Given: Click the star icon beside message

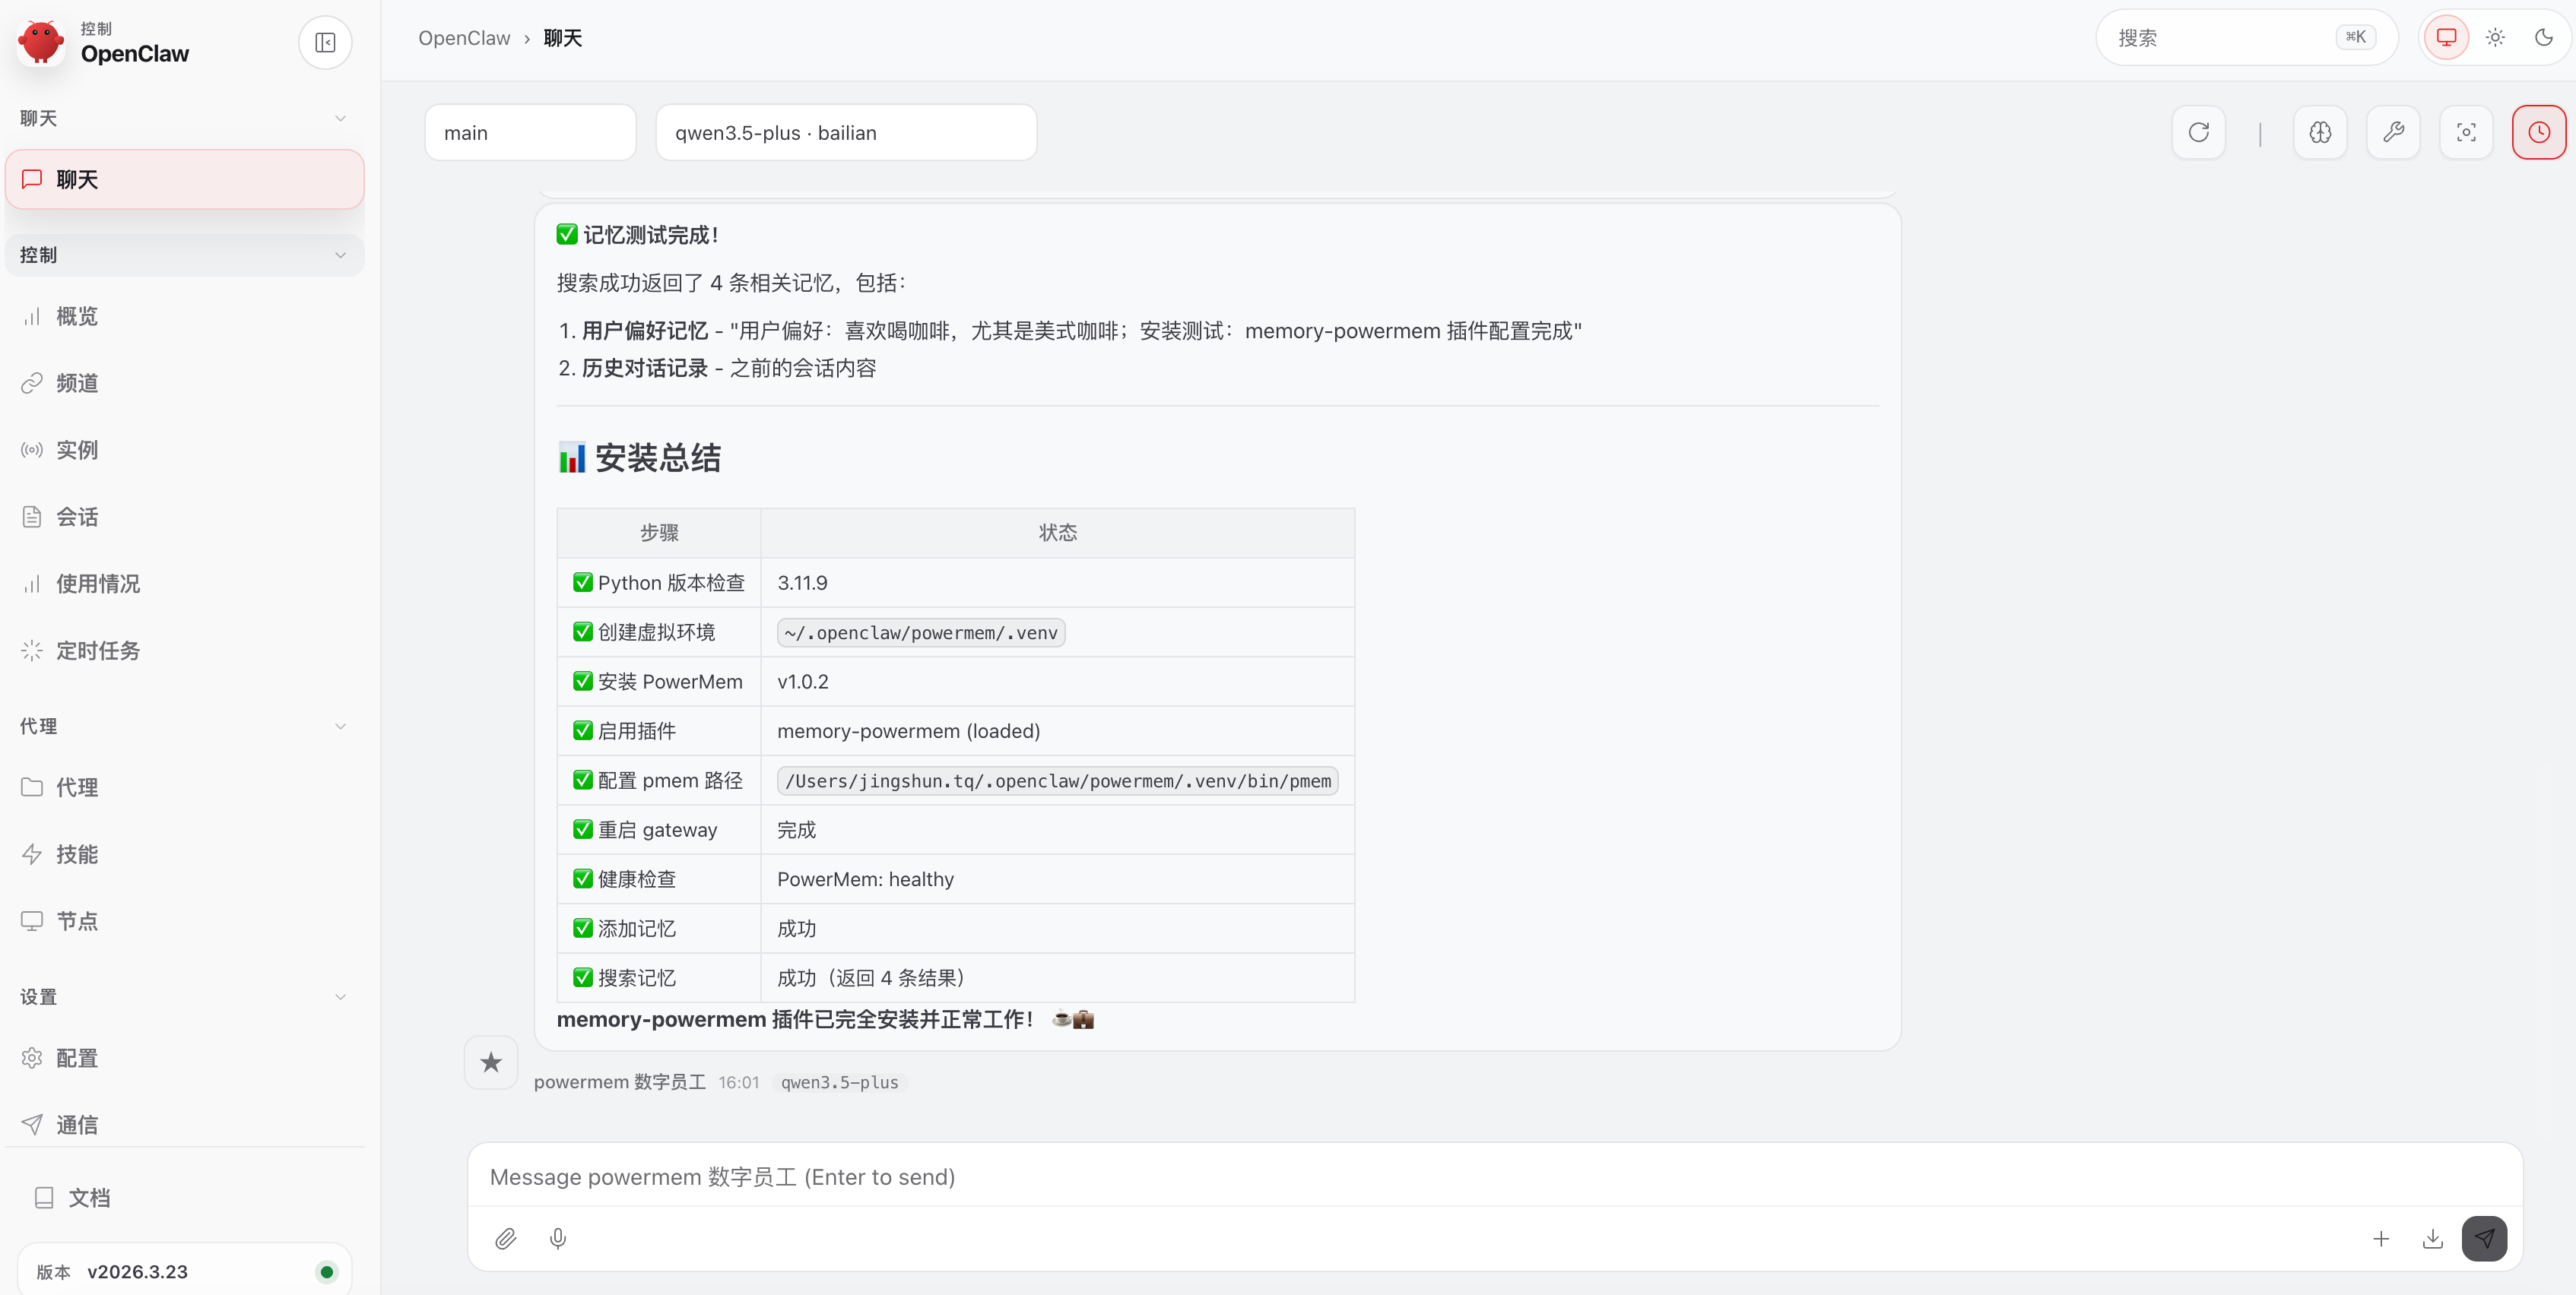Looking at the screenshot, I should 491,1062.
